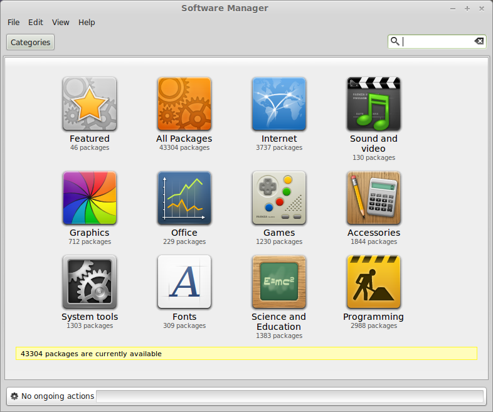493x412 pixels.
Task: Open the Edit menu
Action: [x=36, y=23]
